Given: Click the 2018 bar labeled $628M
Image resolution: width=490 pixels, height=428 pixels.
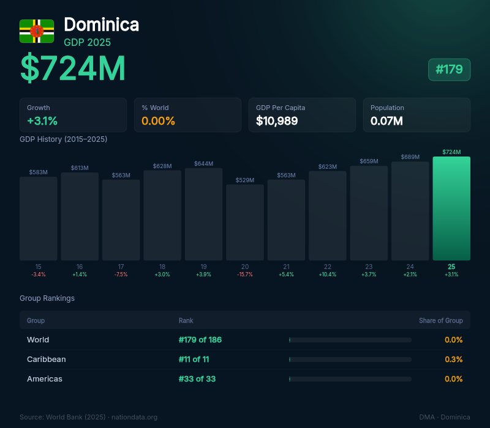Looking at the screenshot, I should [162, 215].
